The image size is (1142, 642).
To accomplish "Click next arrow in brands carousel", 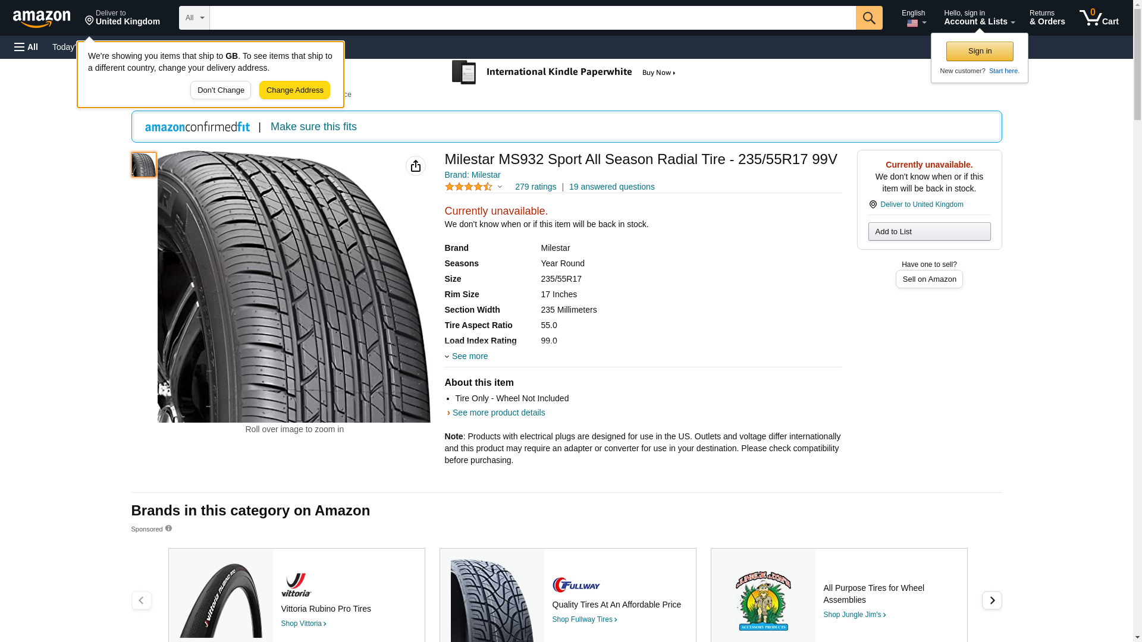I will (x=992, y=600).
